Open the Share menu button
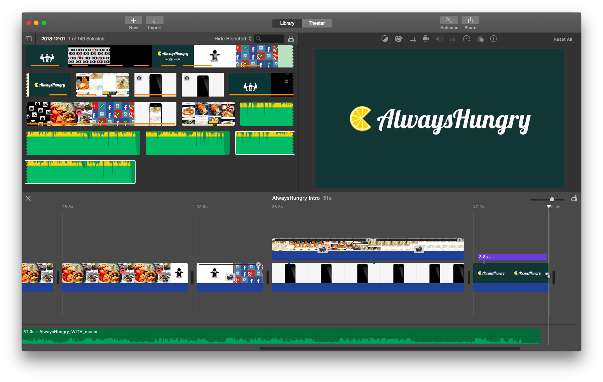Image resolution: width=603 pixels, height=382 pixels. [x=470, y=20]
